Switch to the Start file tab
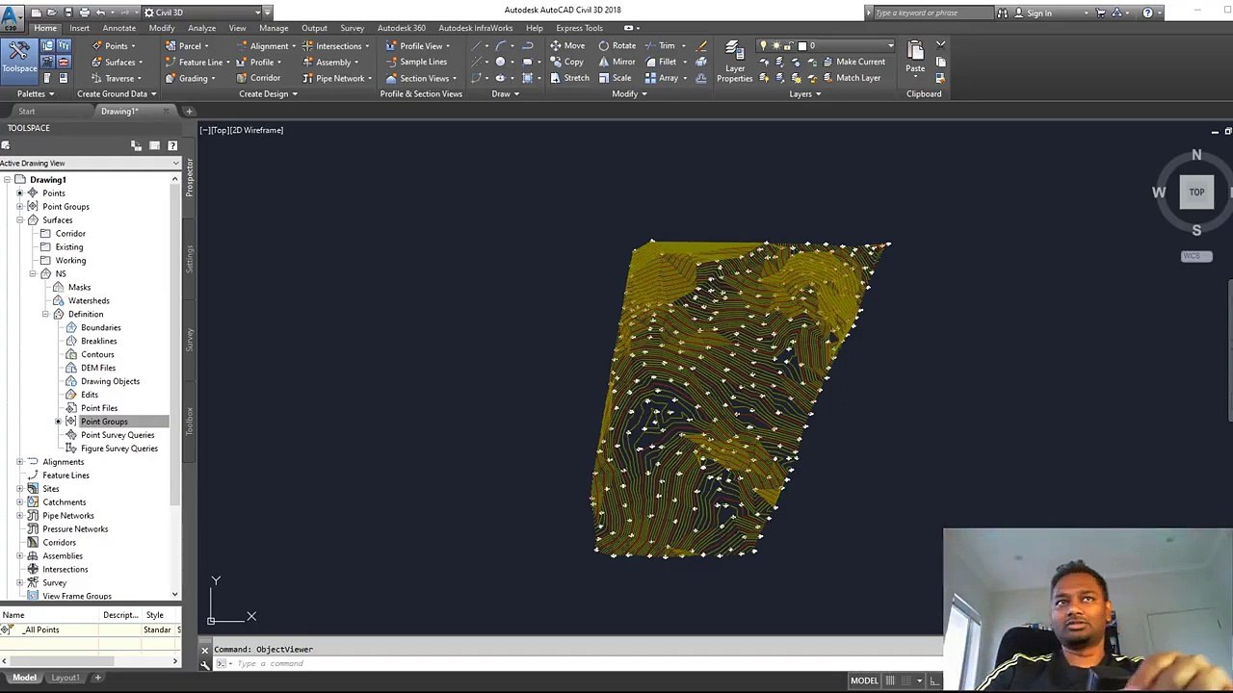The height and width of the screenshot is (693, 1233). click(x=27, y=112)
